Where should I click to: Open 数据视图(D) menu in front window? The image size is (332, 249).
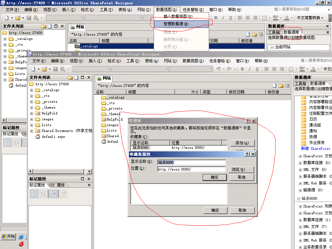click(193, 61)
